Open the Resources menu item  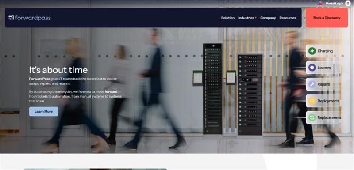[x=288, y=18]
